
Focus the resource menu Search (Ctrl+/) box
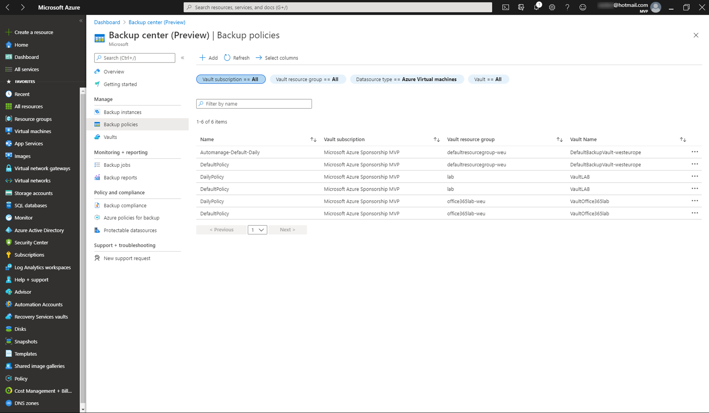coord(135,58)
